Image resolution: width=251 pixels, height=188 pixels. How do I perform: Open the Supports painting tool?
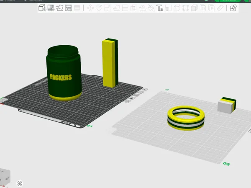(x=143, y=8)
